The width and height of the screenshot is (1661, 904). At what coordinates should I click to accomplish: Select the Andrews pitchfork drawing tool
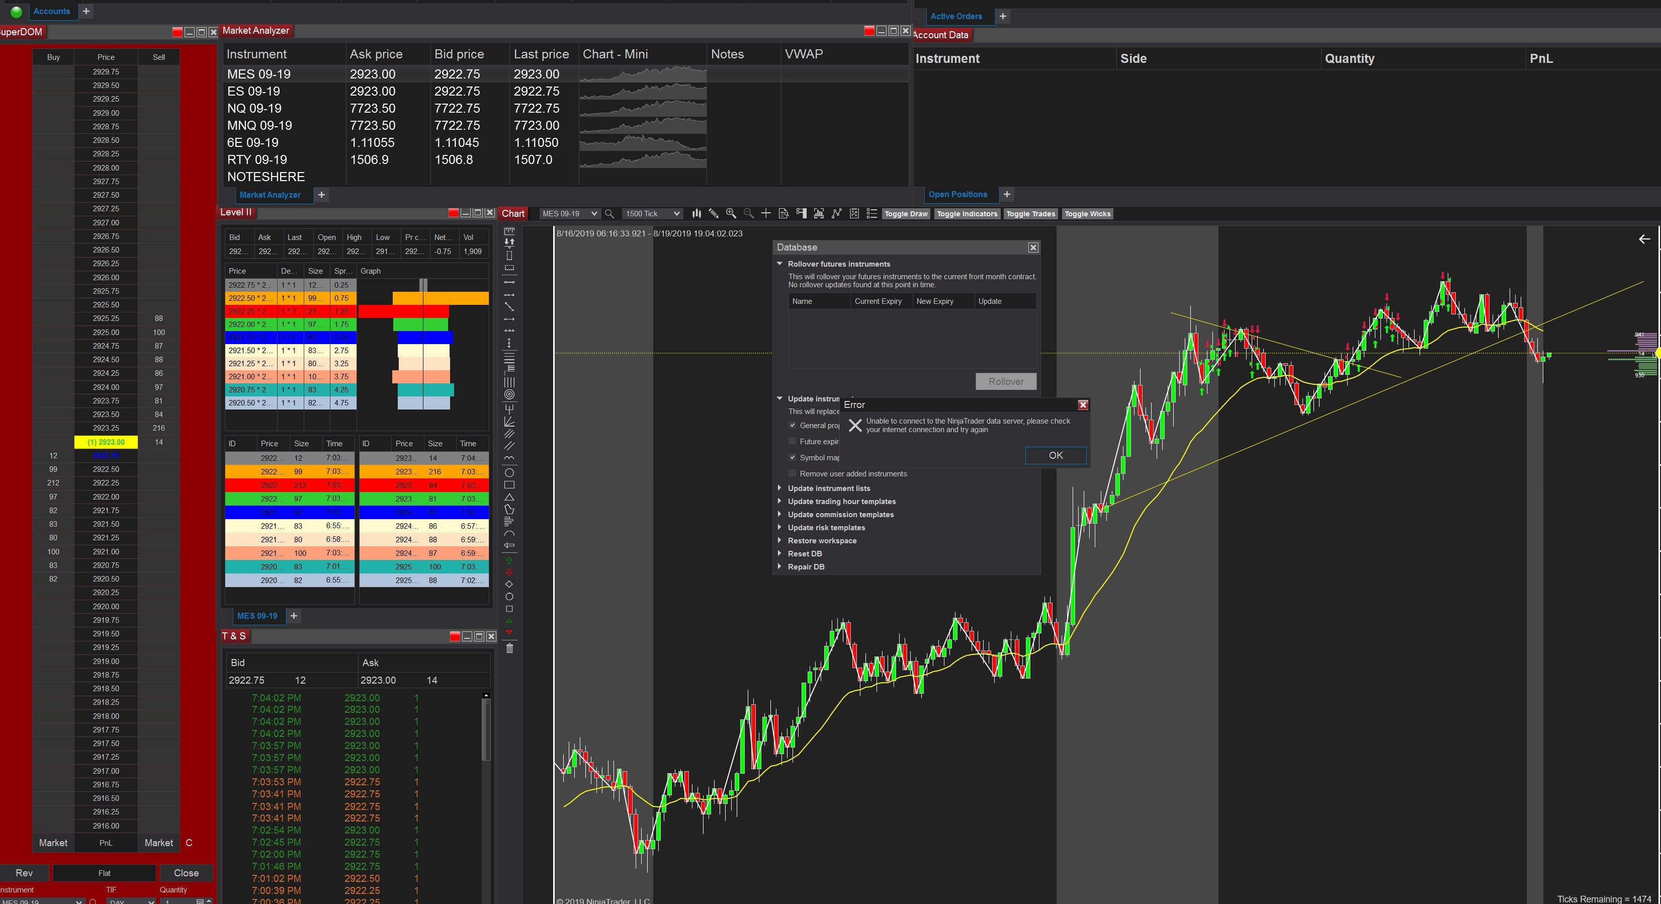[x=509, y=408]
